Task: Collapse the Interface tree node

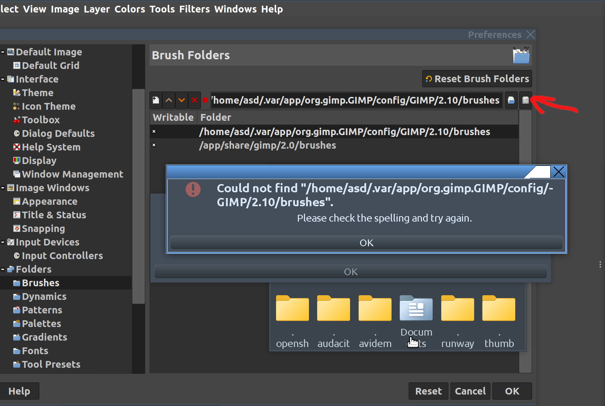Action: (3, 79)
